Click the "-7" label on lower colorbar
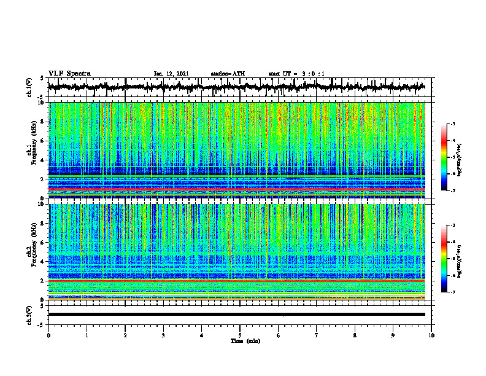Screen dimensions: 486x376 pyautogui.click(x=452, y=292)
